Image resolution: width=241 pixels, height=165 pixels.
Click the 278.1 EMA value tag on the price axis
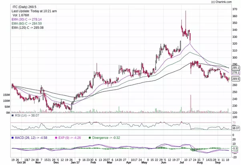pos(235,72)
